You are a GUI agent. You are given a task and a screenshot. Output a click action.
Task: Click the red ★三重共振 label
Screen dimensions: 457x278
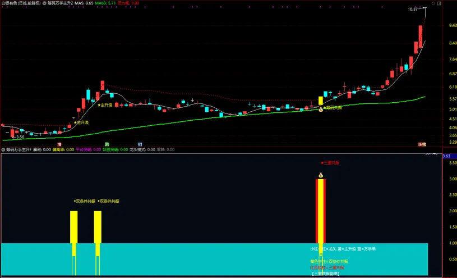click(x=330, y=163)
